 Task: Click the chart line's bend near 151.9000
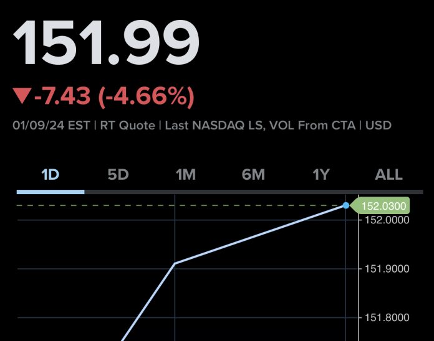point(175,263)
